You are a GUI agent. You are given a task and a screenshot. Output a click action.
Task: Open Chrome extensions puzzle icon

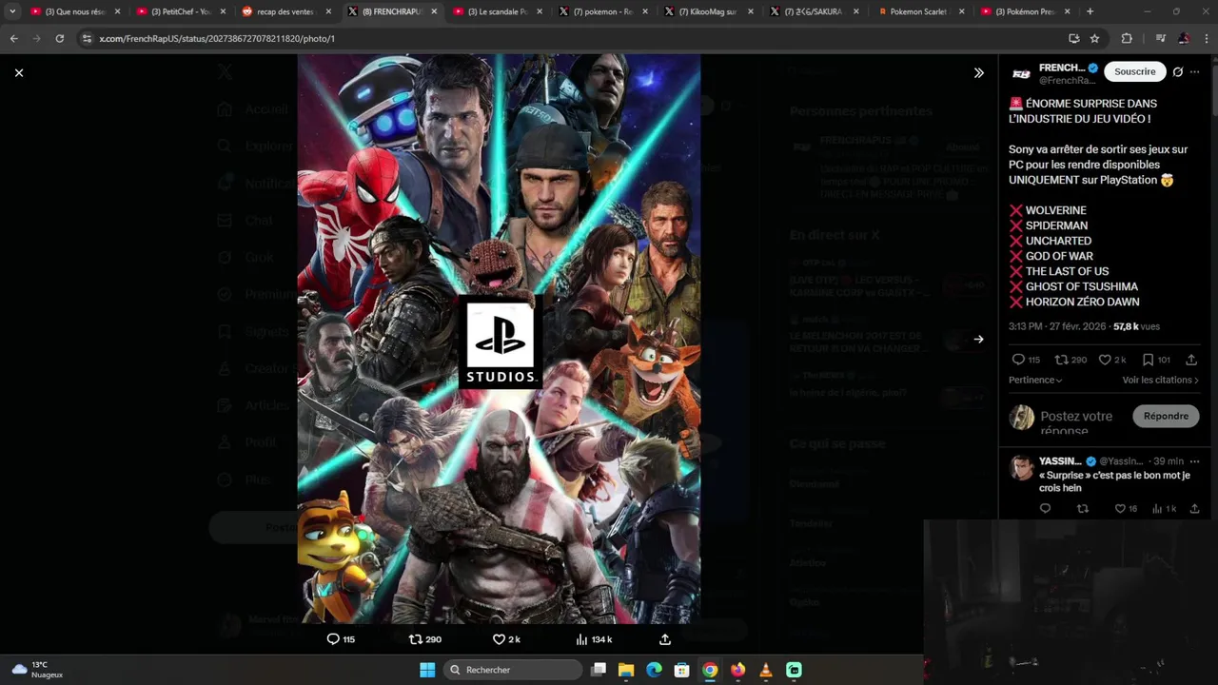point(1128,38)
